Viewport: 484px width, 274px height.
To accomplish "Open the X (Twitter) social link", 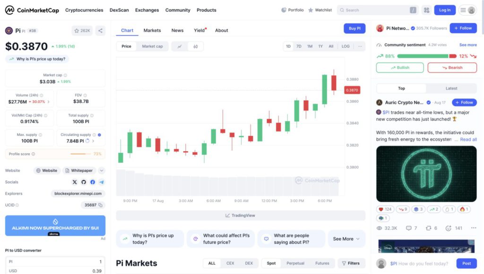I will pyautogui.click(x=74, y=182).
